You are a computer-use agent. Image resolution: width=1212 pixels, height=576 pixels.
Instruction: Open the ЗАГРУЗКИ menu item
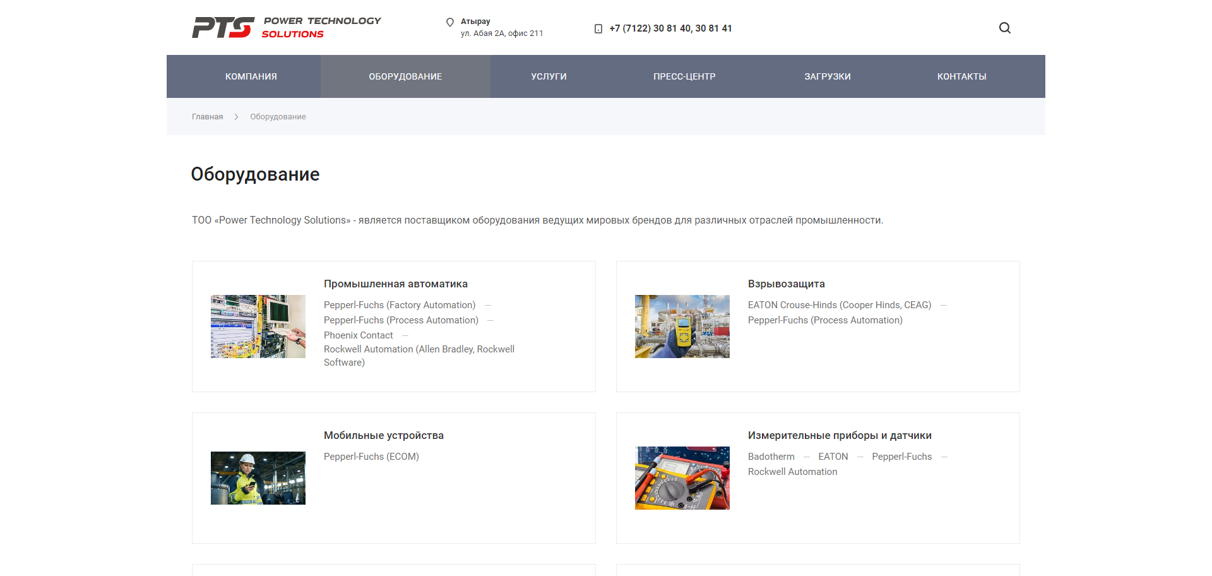coord(828,76)
